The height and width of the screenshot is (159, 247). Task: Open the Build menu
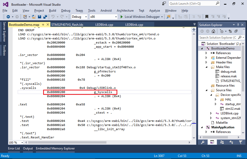pyautogui.click(x=52, y=11)
